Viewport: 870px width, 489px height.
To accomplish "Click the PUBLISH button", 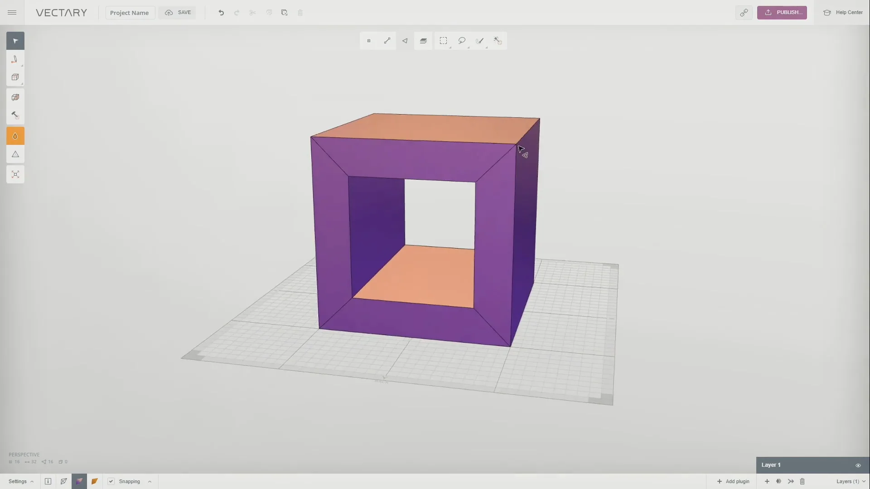I will click(x=782, y=12).
